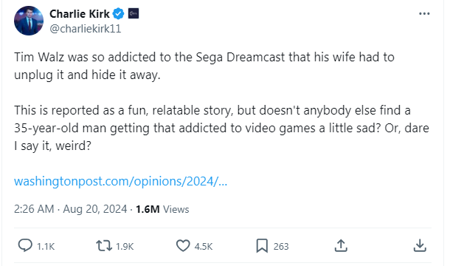Open the Charlie Kirk profile avatar
Screen dimensions: 450x266
[29, 21]
